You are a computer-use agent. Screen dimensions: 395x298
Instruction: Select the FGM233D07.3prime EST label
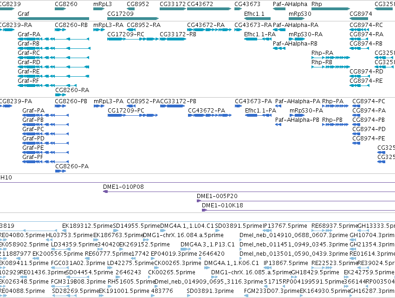(272, 291)
